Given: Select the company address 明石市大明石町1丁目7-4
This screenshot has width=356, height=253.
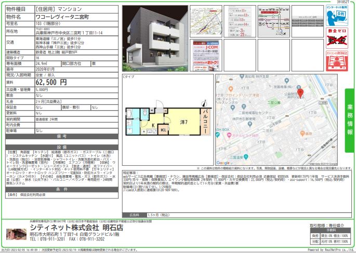Looking at the screenshot, I should tap(54, 234).
